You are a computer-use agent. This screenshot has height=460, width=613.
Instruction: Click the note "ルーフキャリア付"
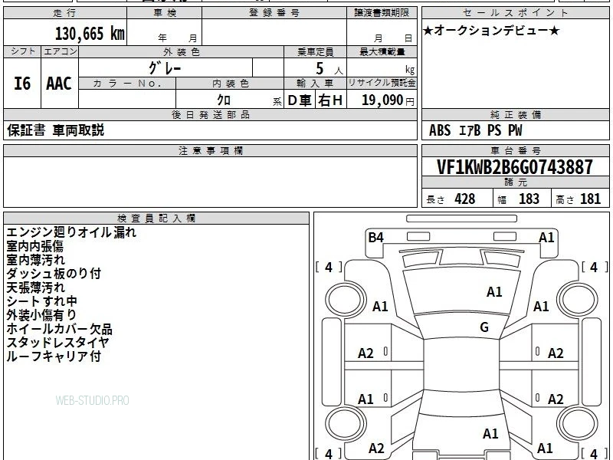tap(54, 356)
